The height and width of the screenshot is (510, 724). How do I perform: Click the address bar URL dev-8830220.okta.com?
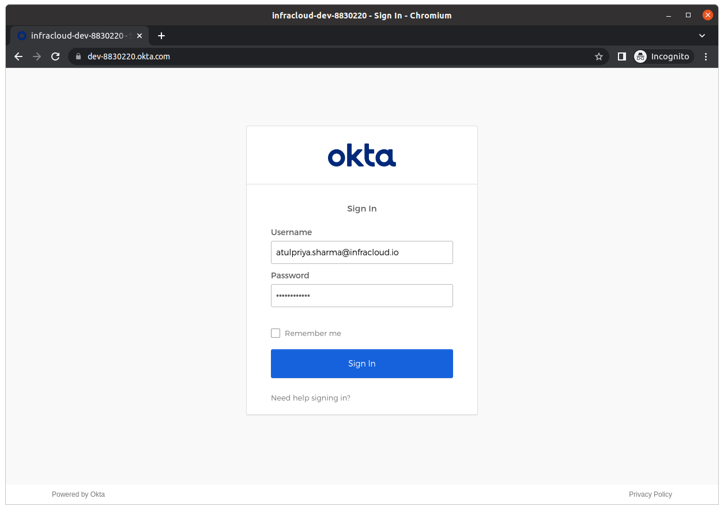tap(129, 56)
